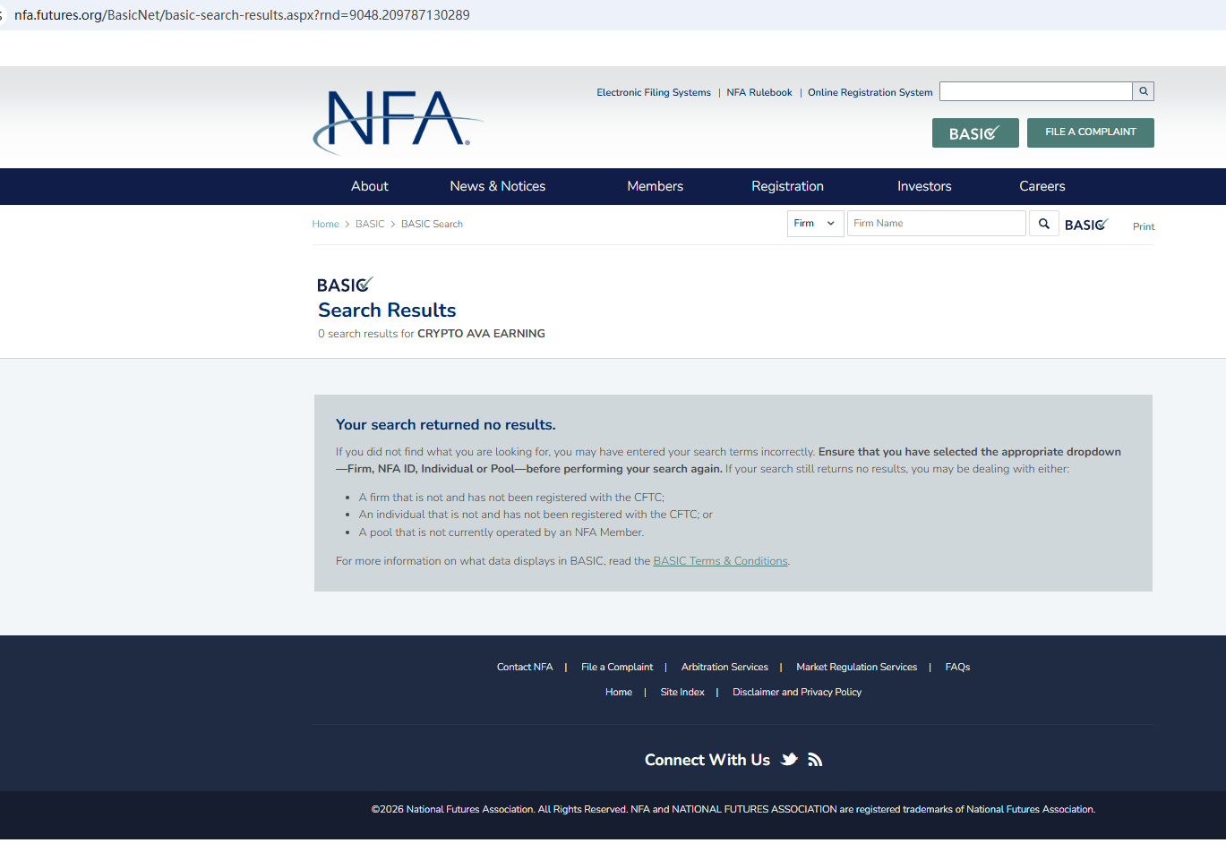Open the BASIC Terms & Conditions link
This screenshot has height=860, width=1226.
pyautogui.click(x=721, y=561)
